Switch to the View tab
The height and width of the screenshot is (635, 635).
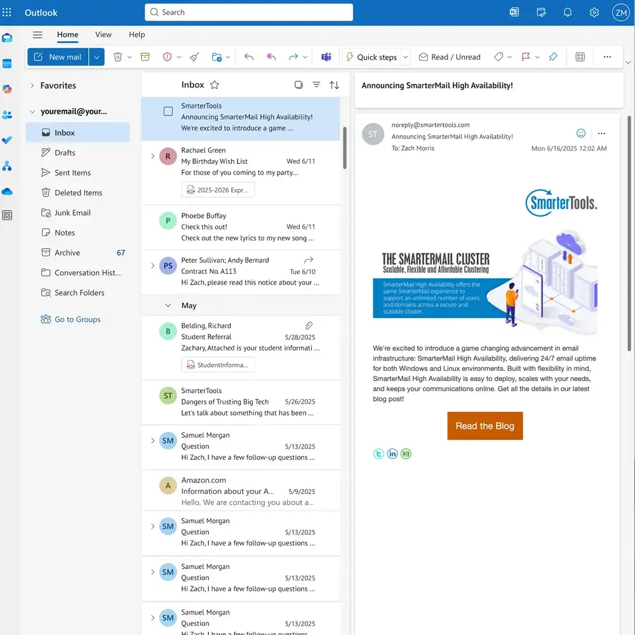pos(103,35)
